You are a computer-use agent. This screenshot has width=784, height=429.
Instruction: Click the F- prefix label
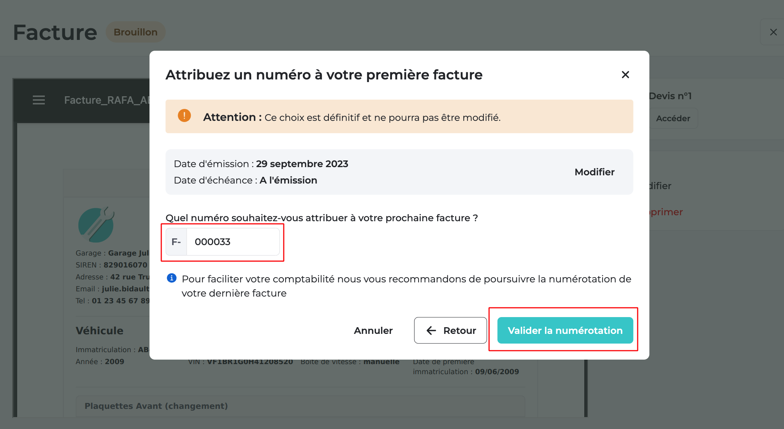point(176,242)
